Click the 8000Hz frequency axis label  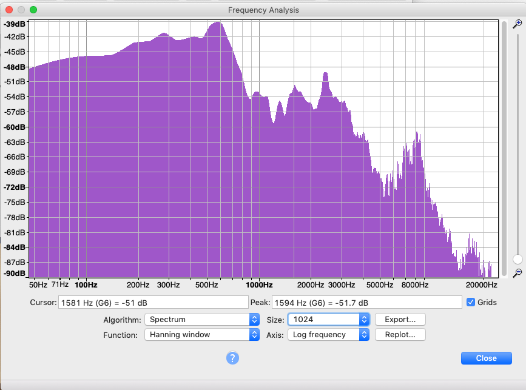tap(415, 285)
